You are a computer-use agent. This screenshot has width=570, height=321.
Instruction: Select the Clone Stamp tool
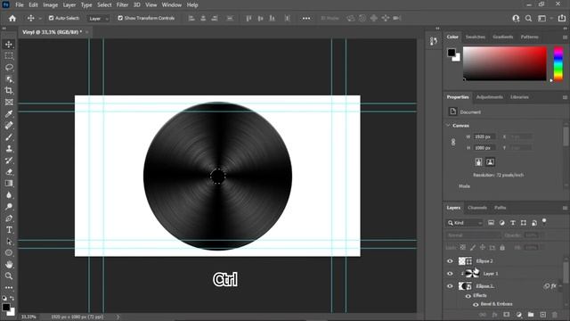(x=9, y=149)
